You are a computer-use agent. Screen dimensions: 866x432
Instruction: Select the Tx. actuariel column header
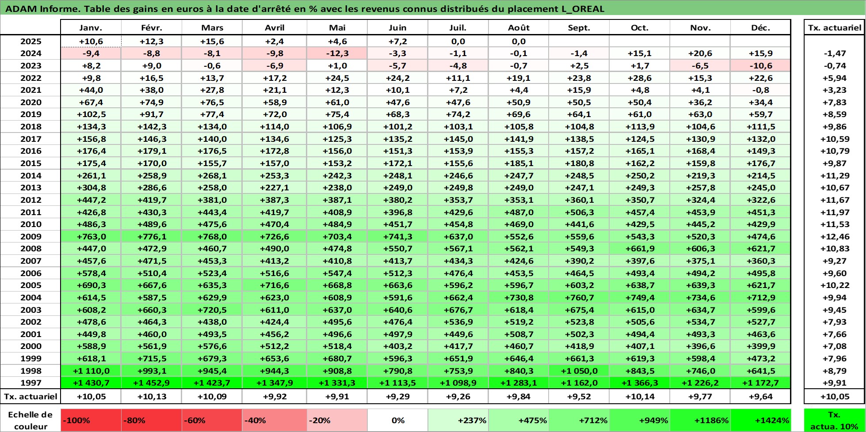835,27
